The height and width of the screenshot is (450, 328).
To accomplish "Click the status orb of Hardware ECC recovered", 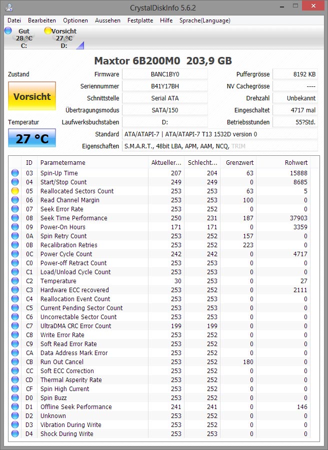I will (15, 290).
